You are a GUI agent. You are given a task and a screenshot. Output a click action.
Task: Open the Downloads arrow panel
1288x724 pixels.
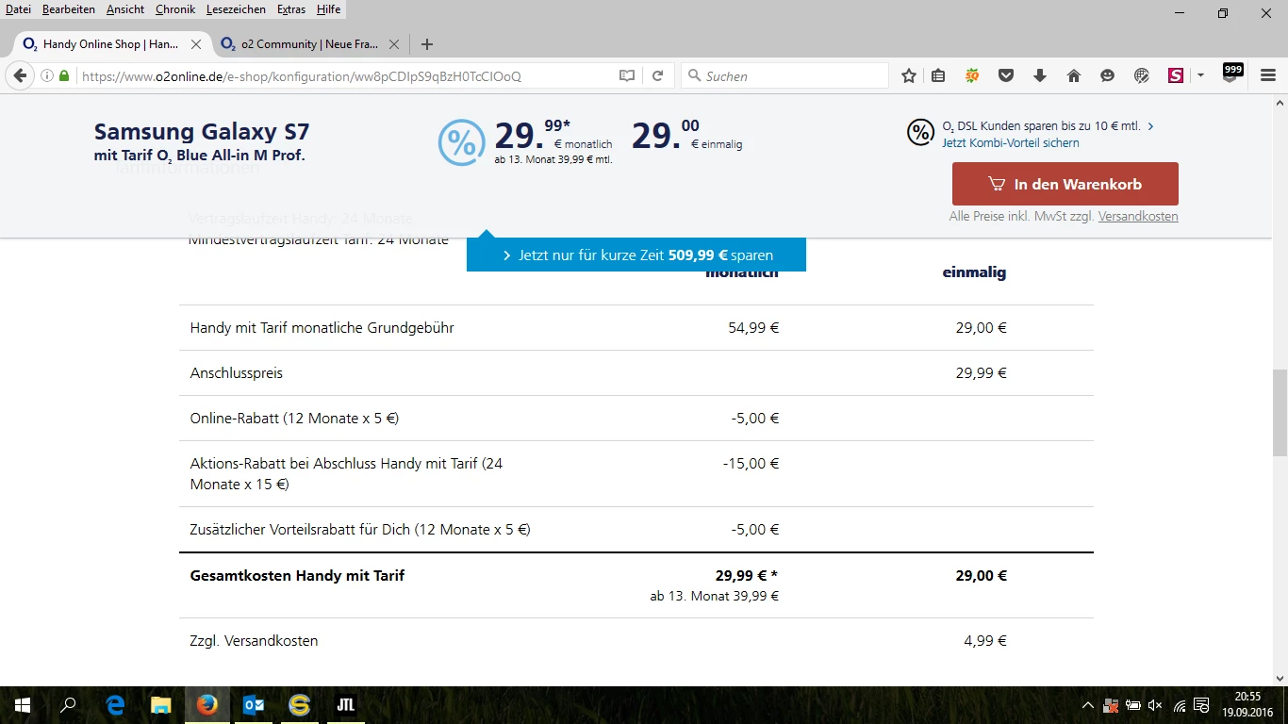point(1040,76)
